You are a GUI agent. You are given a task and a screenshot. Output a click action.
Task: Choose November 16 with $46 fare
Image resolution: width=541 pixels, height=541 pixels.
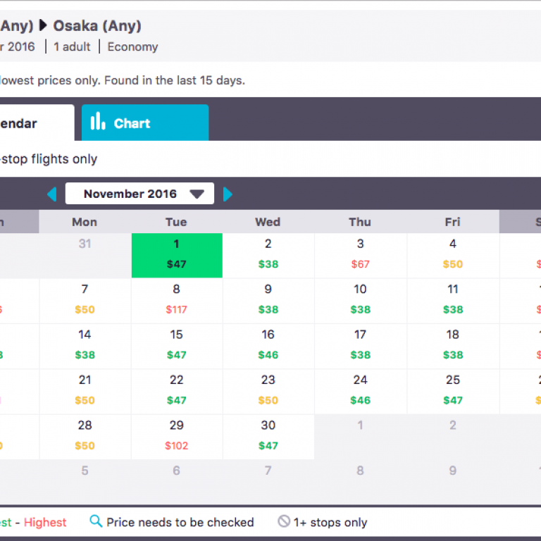point(268,345)
